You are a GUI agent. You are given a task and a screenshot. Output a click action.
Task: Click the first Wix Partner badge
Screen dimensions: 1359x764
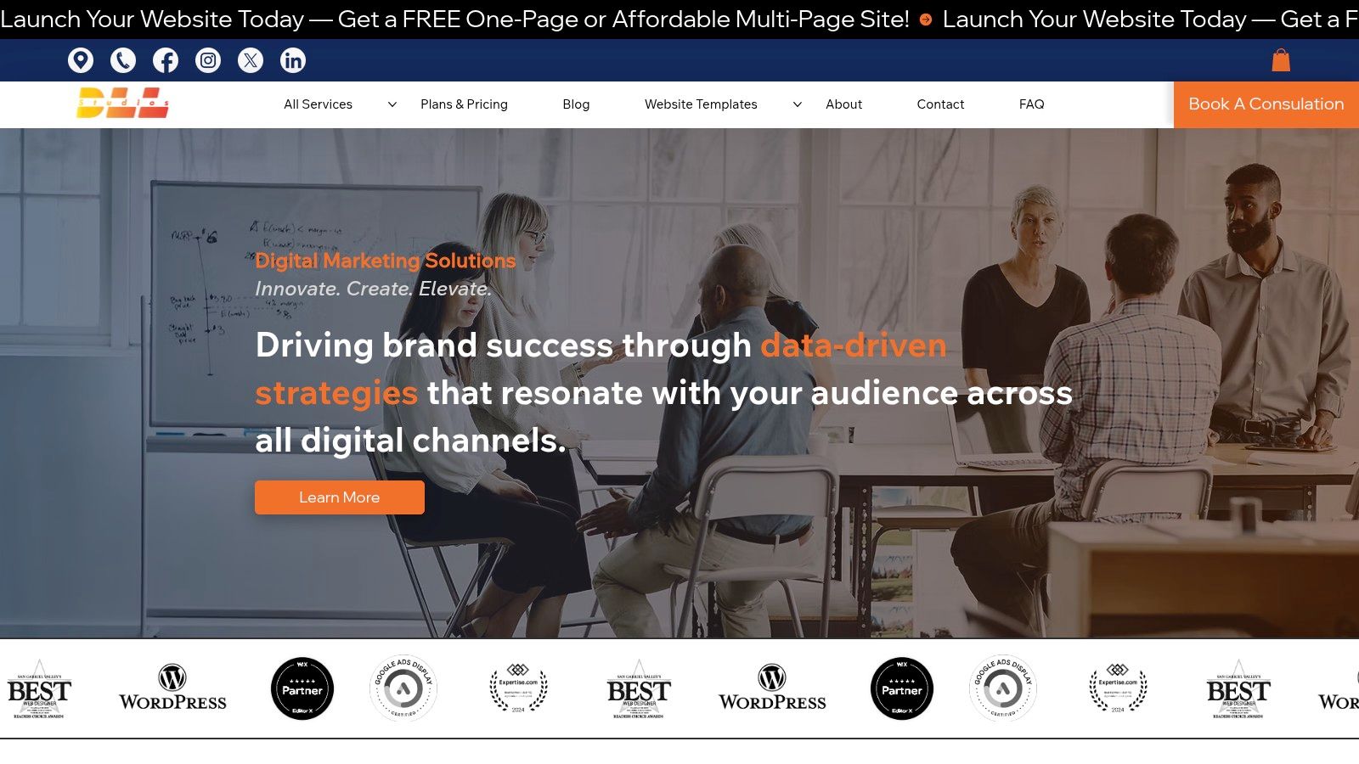302,688
